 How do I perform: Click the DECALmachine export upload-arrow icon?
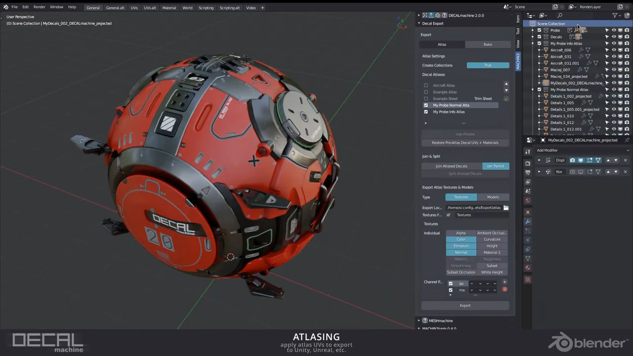click(x=431, y=15)
